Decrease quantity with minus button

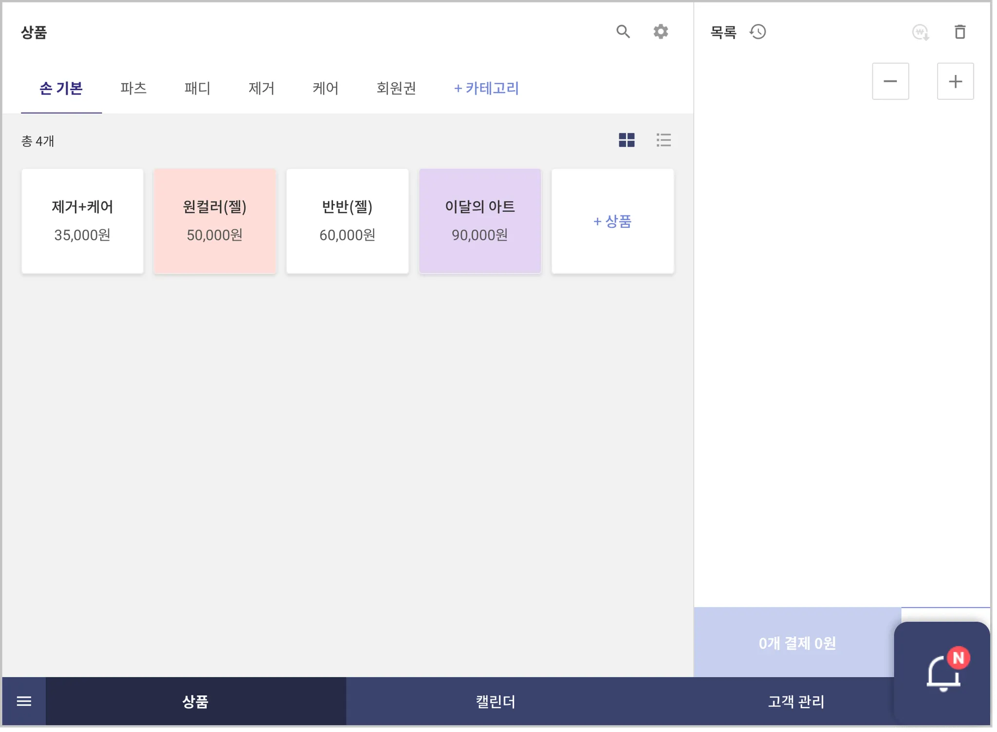pyautogui.click(x=890, y=81)
